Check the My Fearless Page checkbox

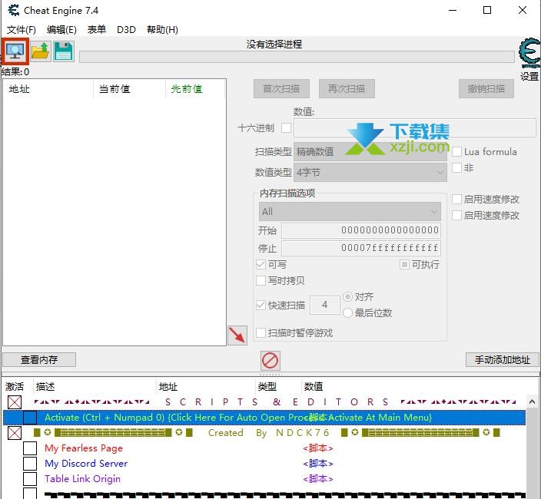(x=30, y=448)
